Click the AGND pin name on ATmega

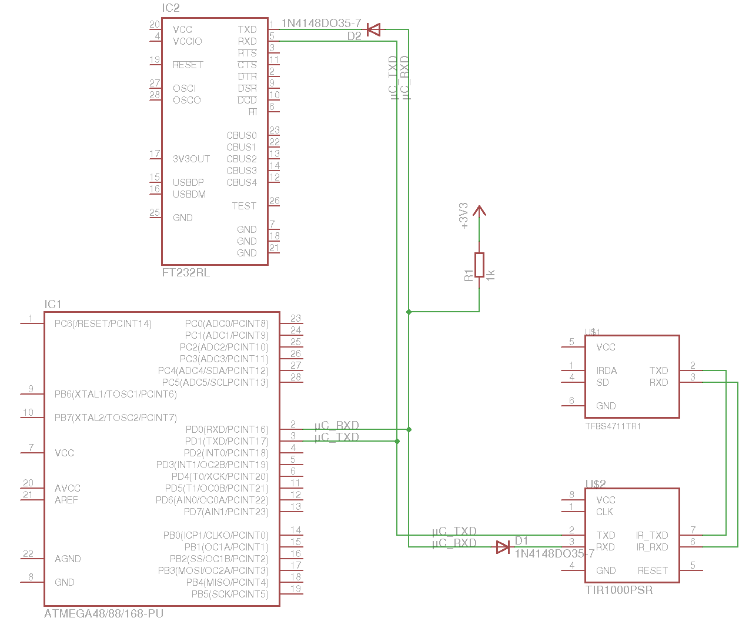point(68,559)
